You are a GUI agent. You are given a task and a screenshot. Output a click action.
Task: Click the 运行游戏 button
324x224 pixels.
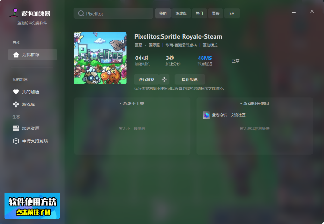[146, 79]
